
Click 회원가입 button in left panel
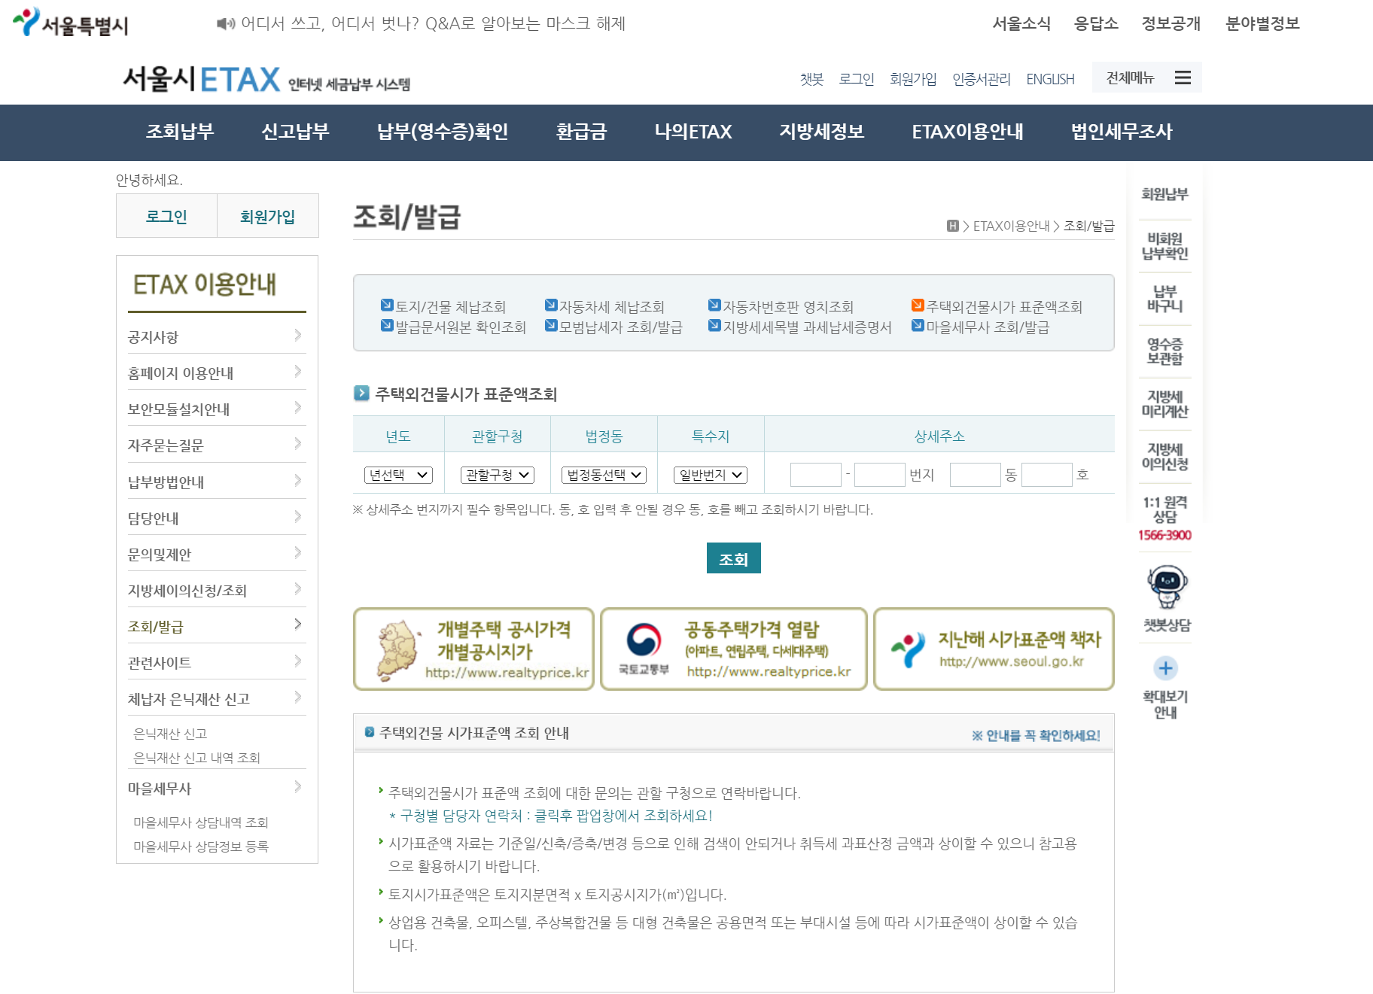[x=267, y=216]
